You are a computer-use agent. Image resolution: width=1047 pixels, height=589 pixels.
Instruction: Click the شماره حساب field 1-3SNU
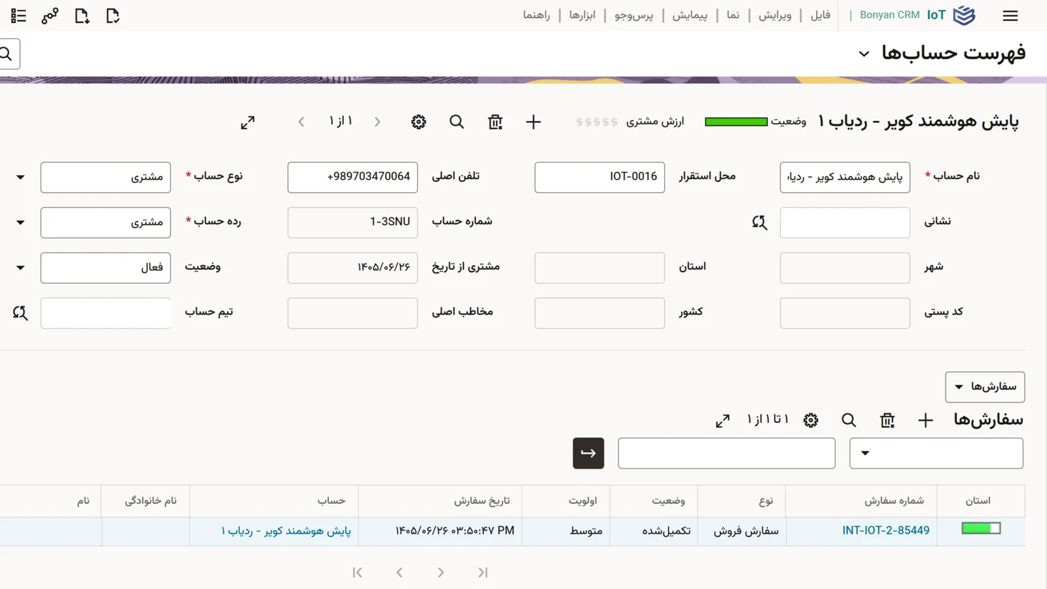coord(352,223)
